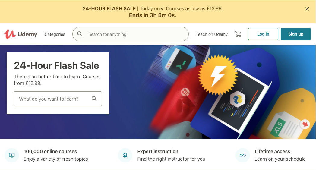Screen dimensions: 316x170
Task: Click the "24-HOUR FLASH SALE" banner text
Action: coord(109,9)
